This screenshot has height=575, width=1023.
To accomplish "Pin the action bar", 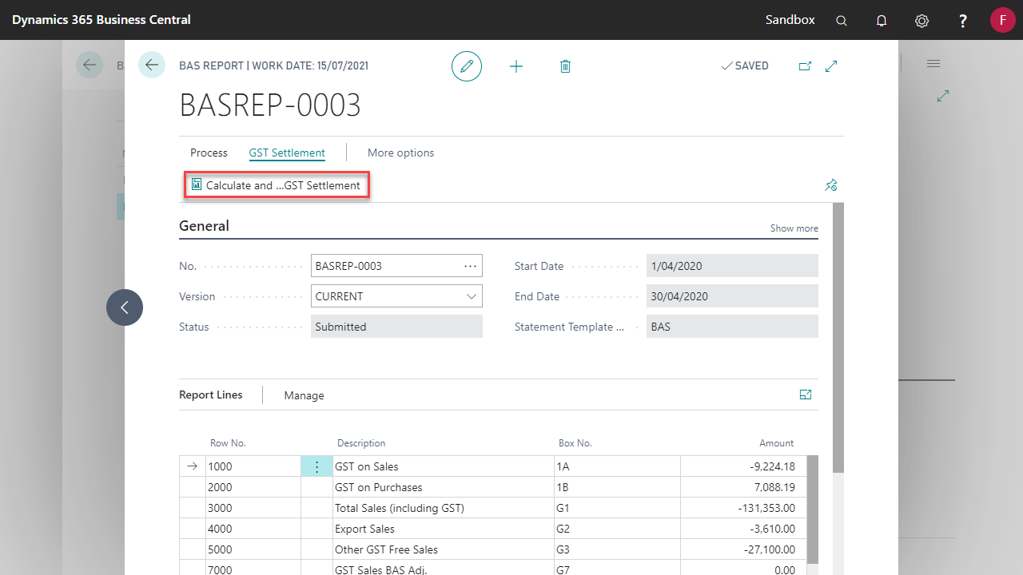I will 830,185.
